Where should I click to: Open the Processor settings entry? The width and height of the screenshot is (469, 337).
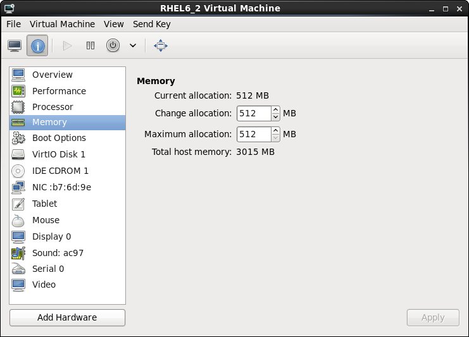point(53,107)
